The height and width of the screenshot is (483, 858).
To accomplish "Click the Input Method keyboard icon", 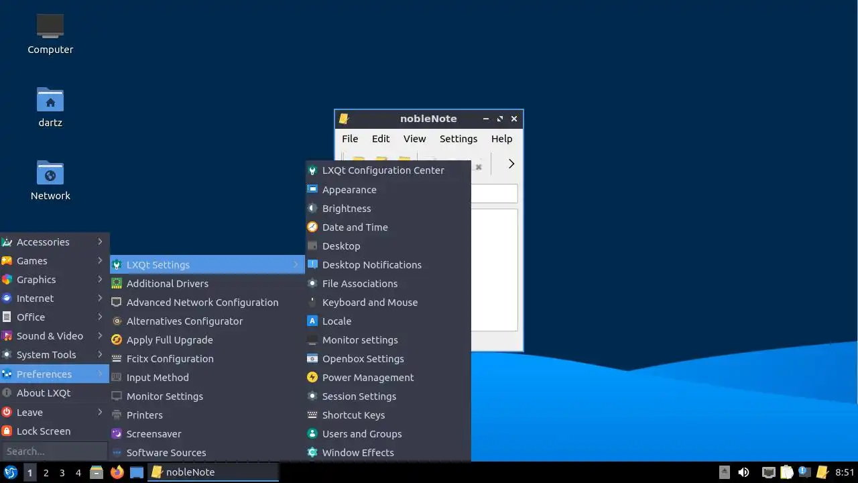I will point(117,378).
